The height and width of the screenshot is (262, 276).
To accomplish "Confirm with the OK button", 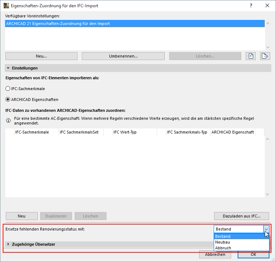I will point(254,254).
